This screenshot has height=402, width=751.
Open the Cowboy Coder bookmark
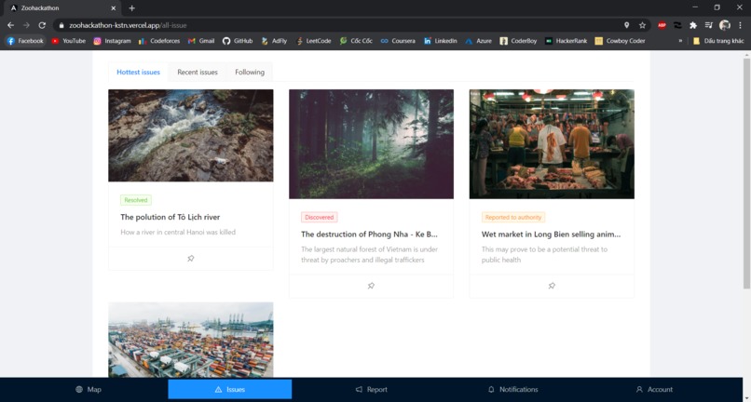click(621, 41)
